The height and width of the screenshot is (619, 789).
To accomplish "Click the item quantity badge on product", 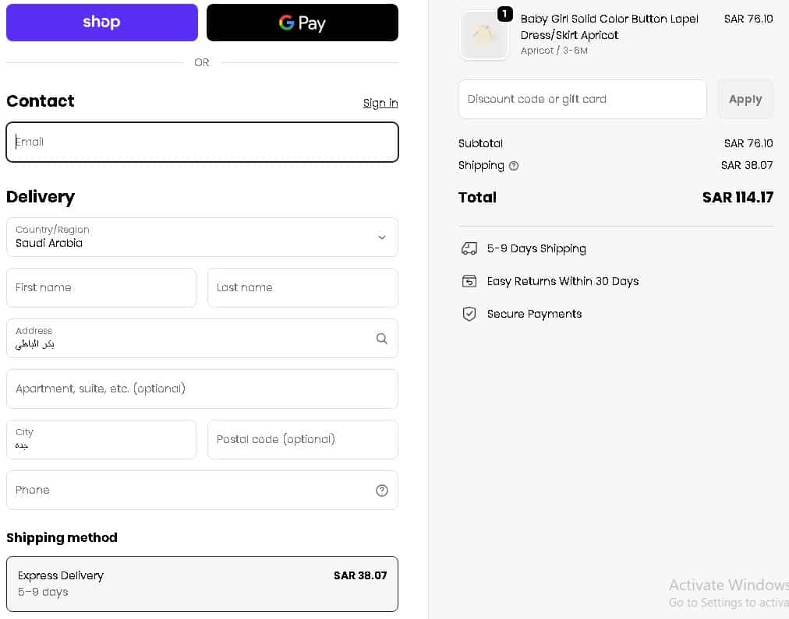I will pyautogui.click(x=504, y=14).
